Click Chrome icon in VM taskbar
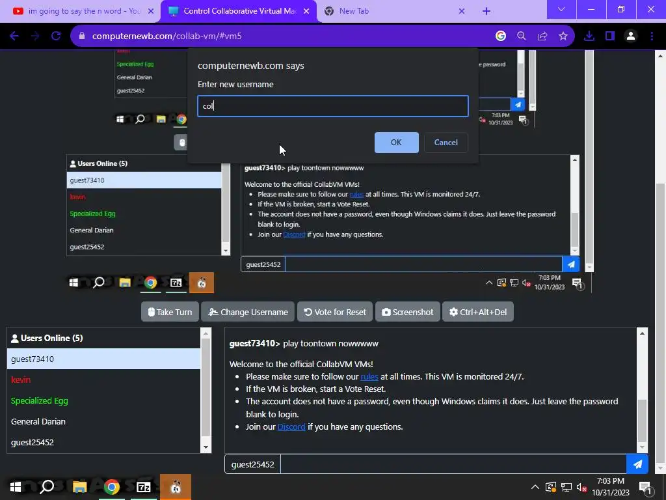The image size is (666, 500). point(150,283)
